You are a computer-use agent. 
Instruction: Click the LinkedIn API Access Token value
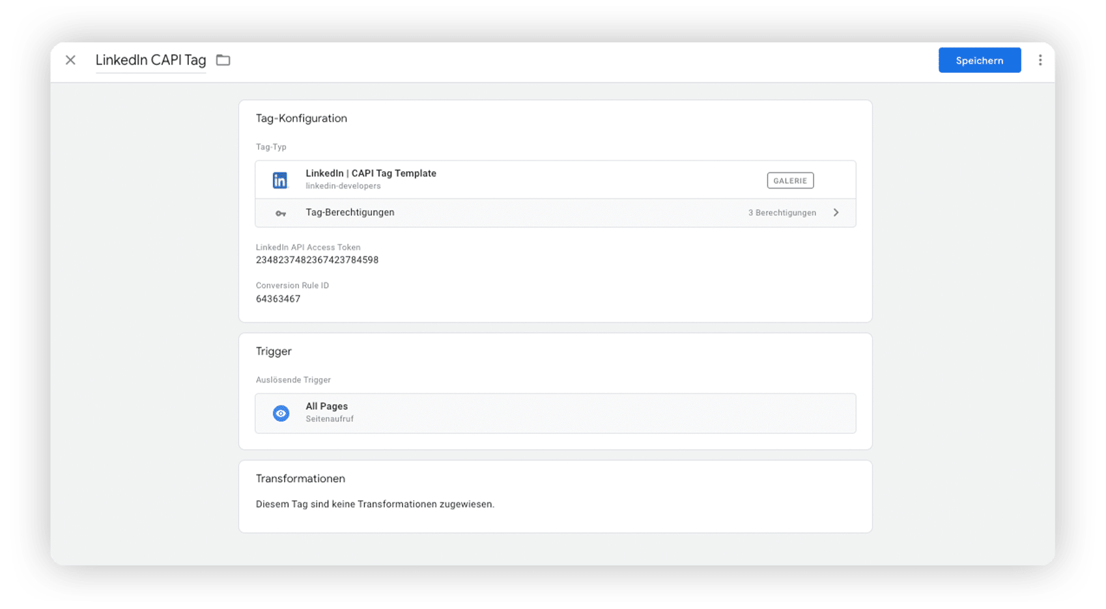coord(317,260)
